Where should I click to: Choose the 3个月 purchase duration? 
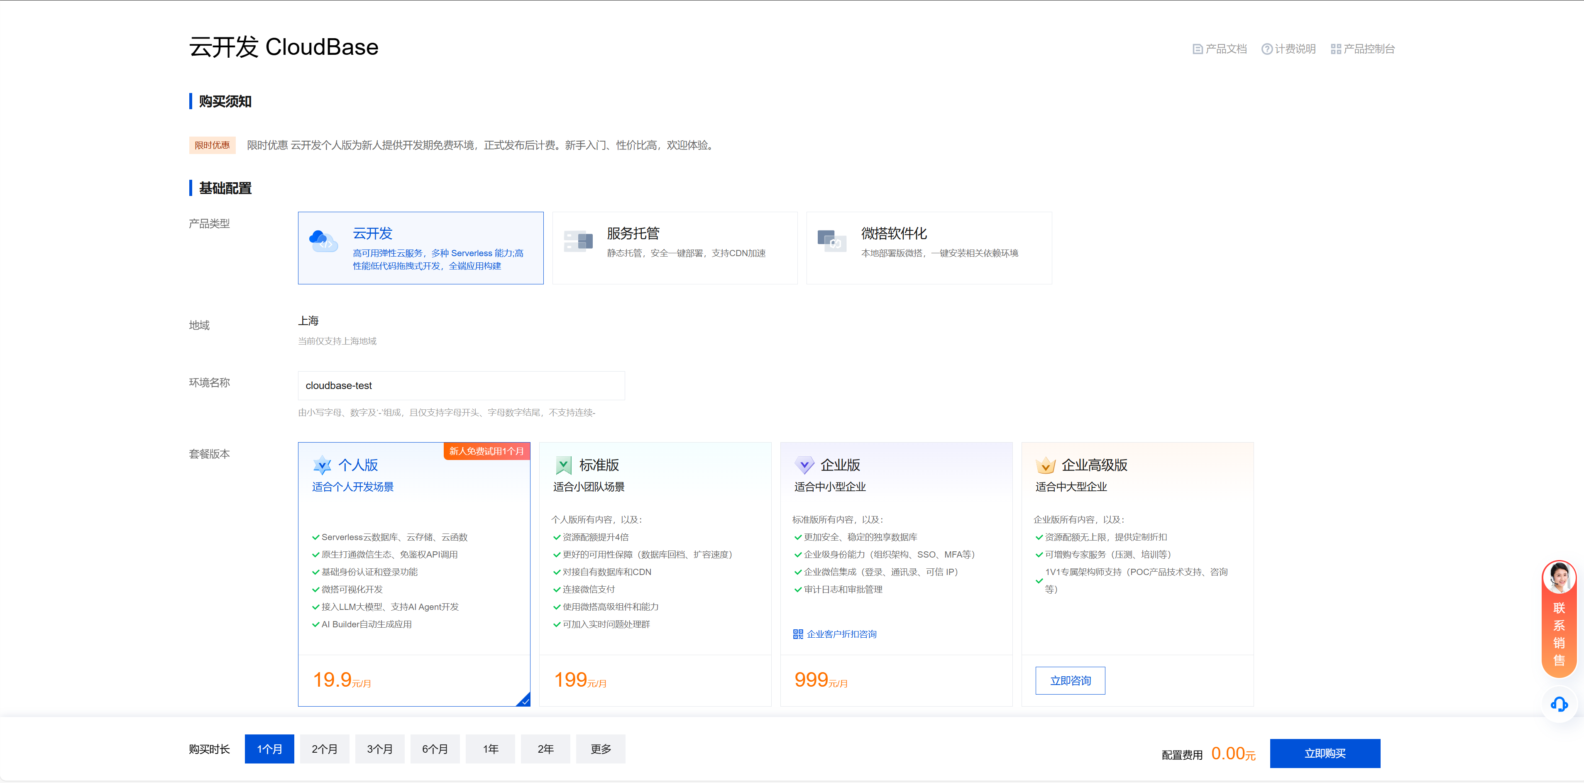pos(379,749)
